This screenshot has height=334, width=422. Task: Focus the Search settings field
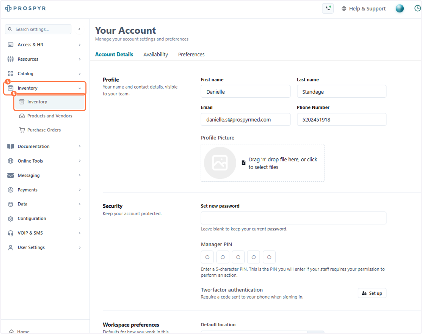[x=38, y=29]
